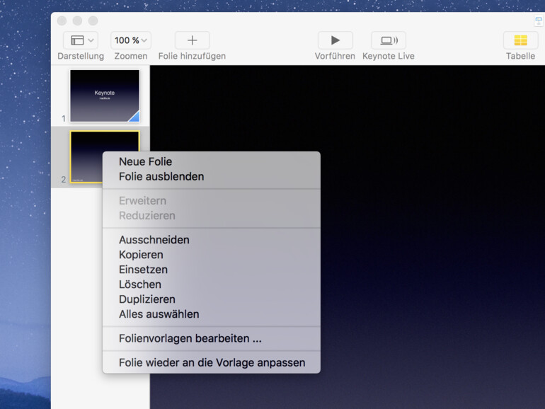Viewport: 545px width, 409px height.
Task: Click the window close button
Action: pyautogui.click(x=62, y=21)
